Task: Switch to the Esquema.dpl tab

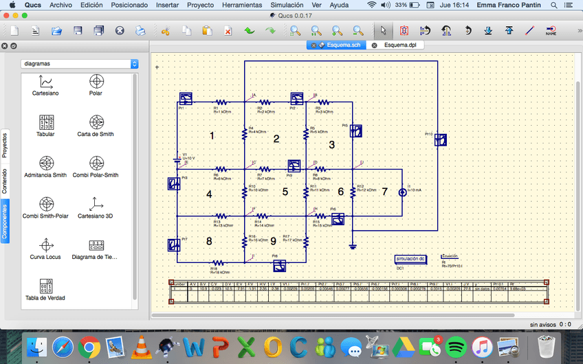Action: pos(399,45)
